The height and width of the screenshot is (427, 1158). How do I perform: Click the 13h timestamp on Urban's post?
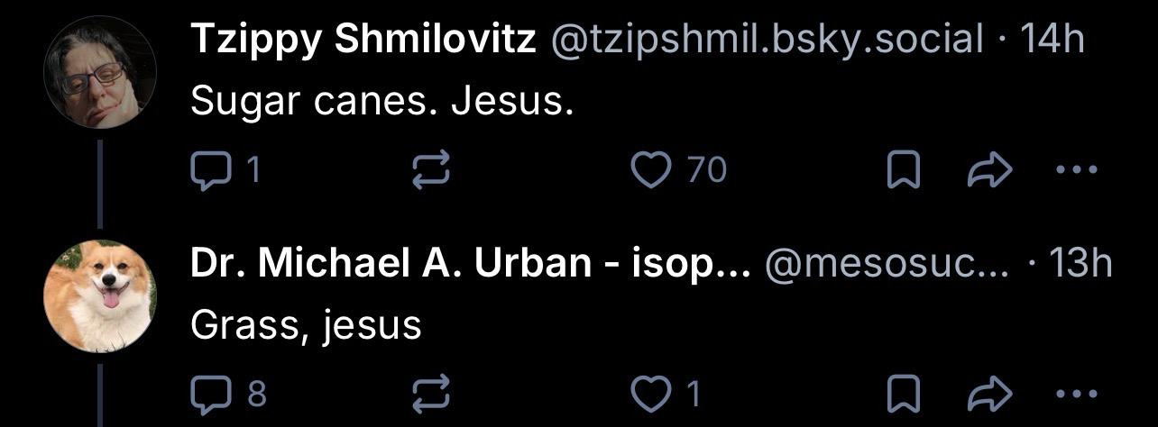[1082, 263]
